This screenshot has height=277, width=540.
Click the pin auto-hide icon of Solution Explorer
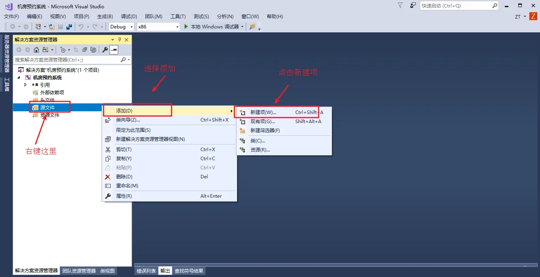pos(120,40)
